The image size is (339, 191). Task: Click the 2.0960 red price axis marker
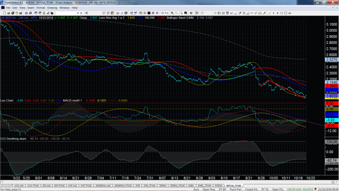(332, 86)
